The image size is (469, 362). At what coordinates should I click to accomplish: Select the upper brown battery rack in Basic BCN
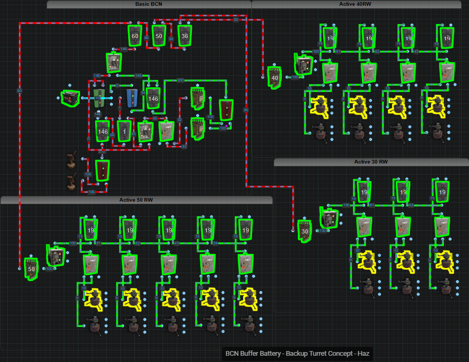click(x=198, y=98)
